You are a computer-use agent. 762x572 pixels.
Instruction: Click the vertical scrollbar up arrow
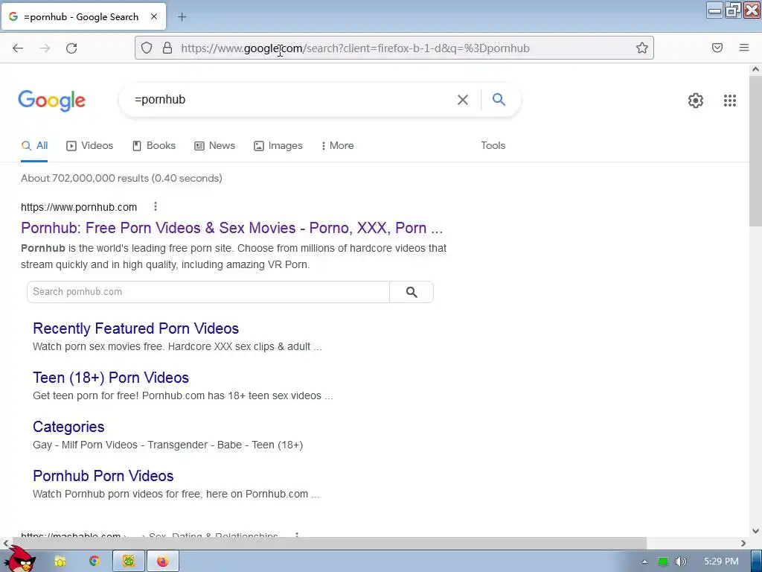click(755, 69)
